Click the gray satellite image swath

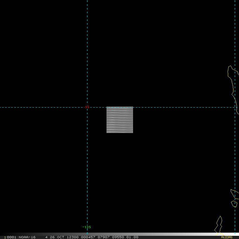[120, 120]
